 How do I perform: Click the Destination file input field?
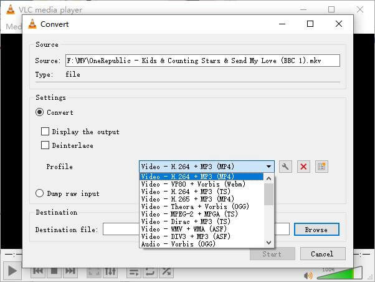coord(196,229)
